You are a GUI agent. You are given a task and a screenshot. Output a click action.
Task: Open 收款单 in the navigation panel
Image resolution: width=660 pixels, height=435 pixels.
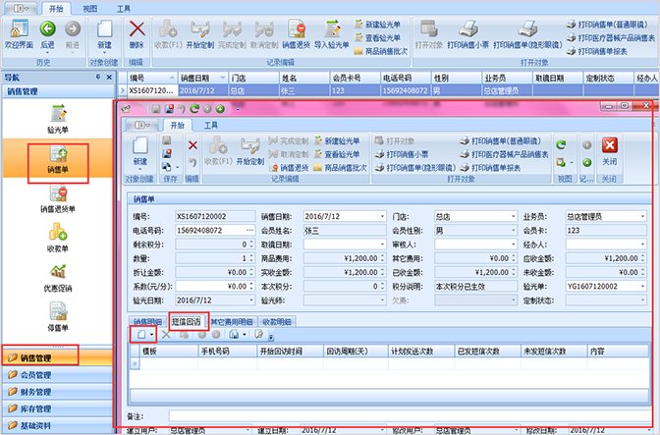click(x=58, y=238)
